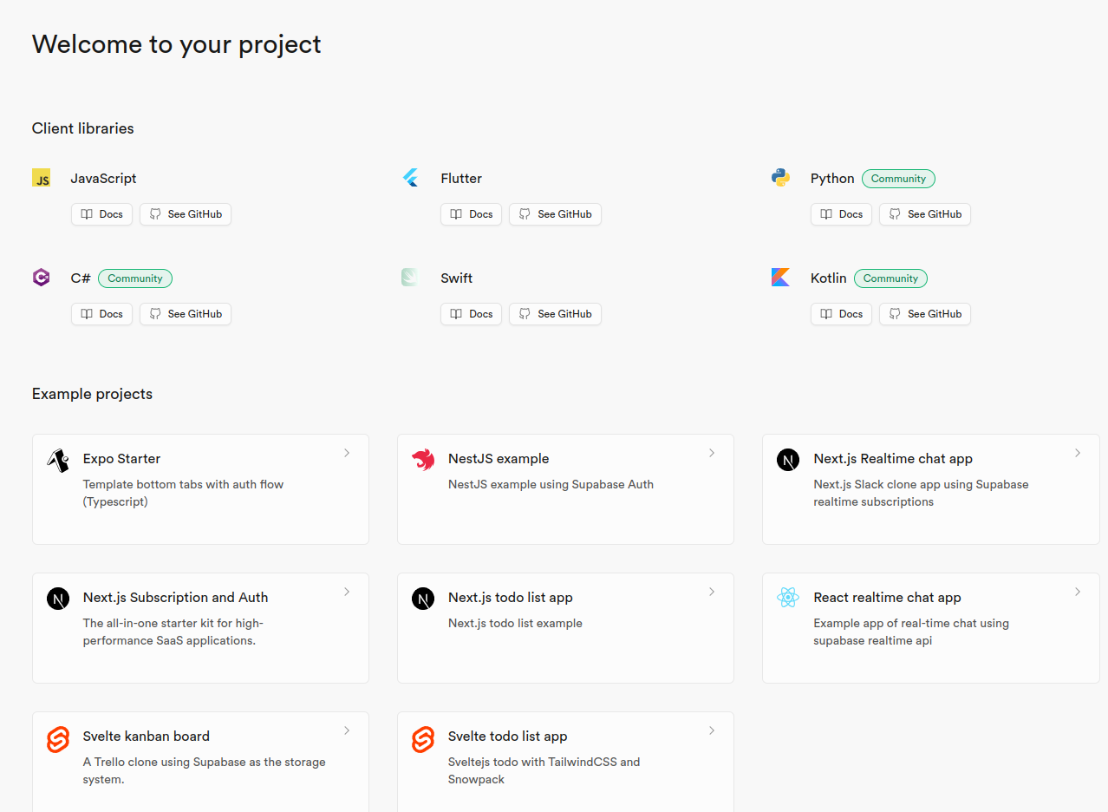Open See GitHub for Swift

tap(555, 314)
